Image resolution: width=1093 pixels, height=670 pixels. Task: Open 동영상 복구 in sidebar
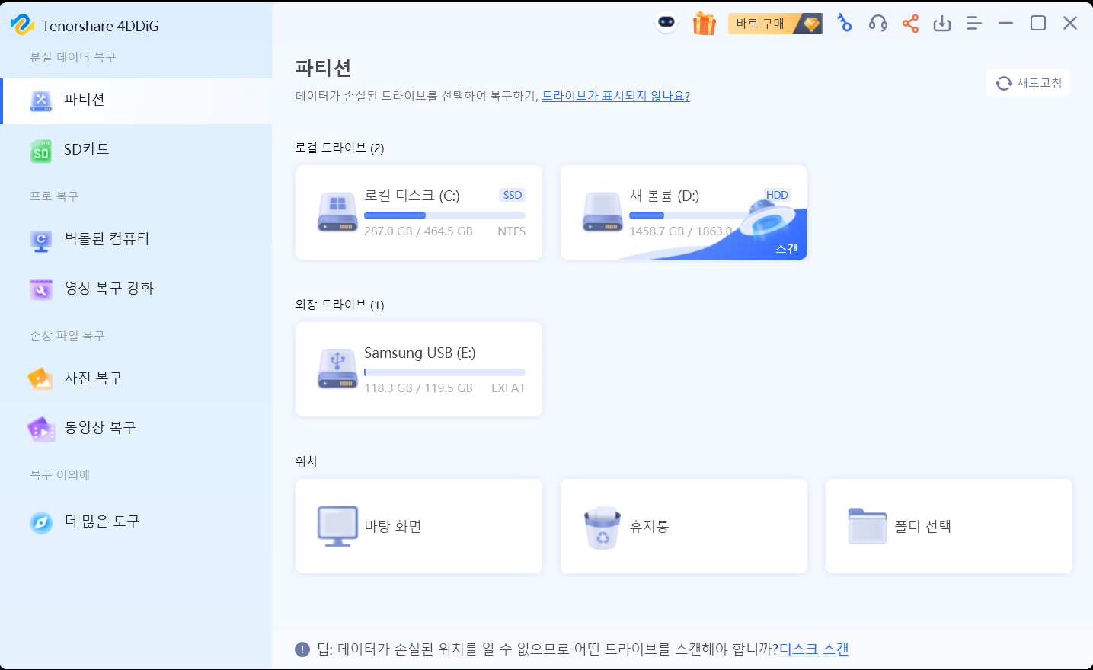click(x=136, y=428)
